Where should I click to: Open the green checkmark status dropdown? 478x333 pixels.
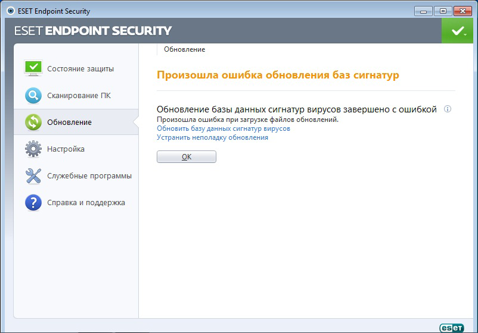coord(458,30)
